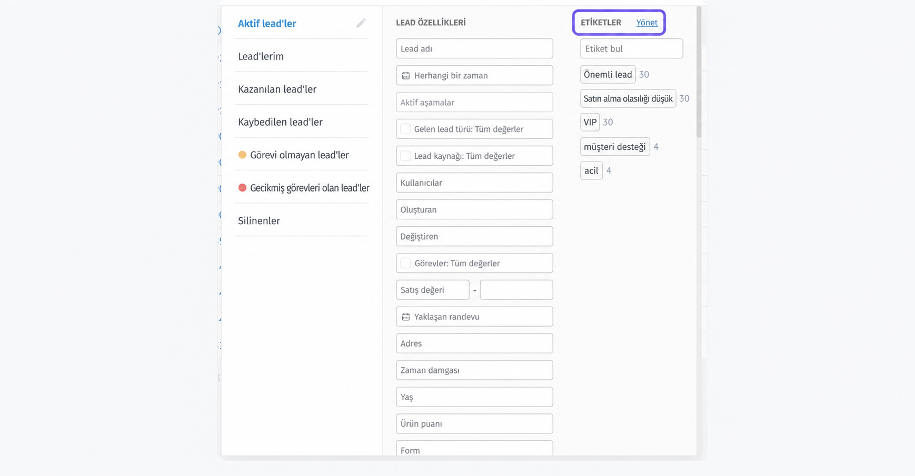Click the Satış değeri minimum field
915x476 pixels.
coord(433,290)
